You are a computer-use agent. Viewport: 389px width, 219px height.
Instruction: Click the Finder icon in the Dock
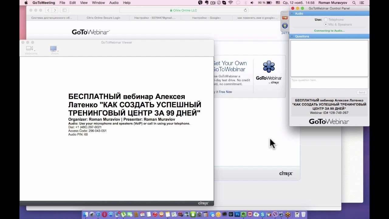tap(86, 214)
